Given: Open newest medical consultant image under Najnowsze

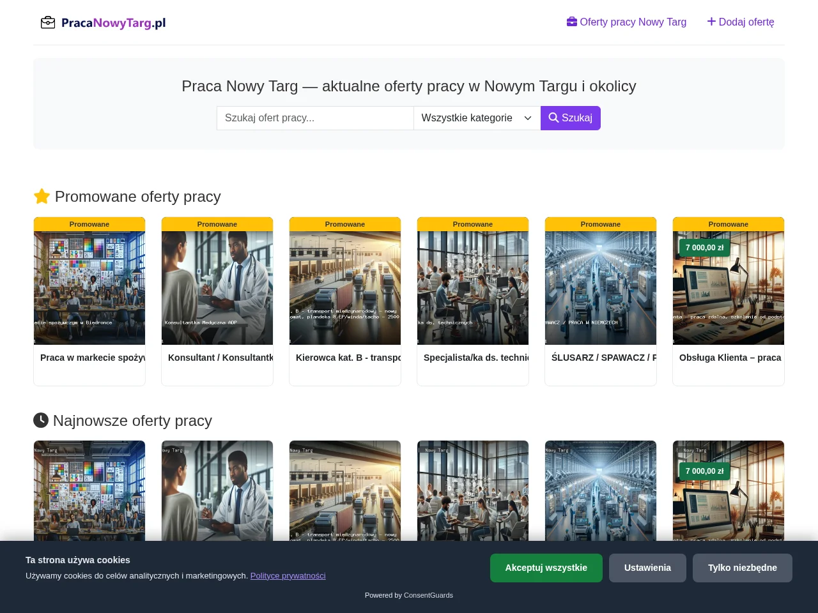Looking at the screenshot, I should (217, 490).
